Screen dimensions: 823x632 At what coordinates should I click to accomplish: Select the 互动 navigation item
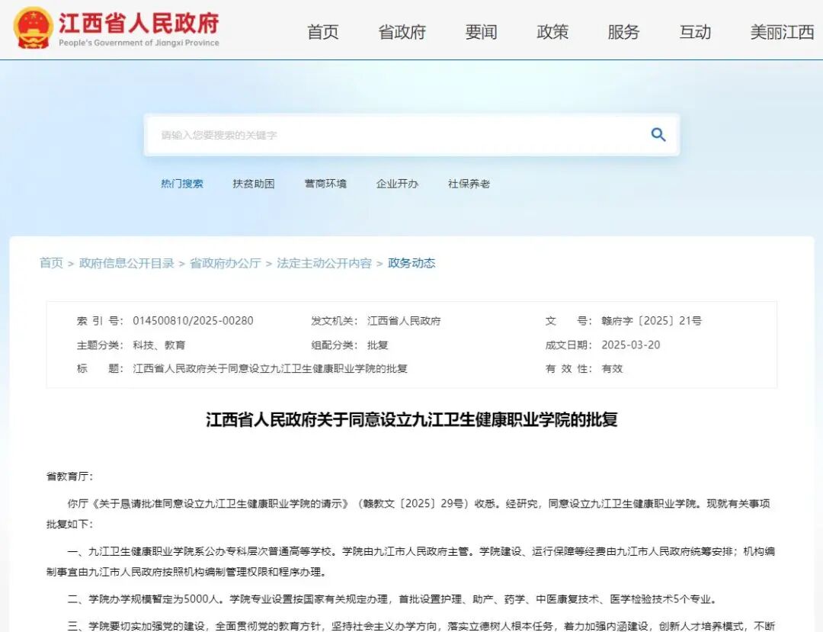pos(695,32)
